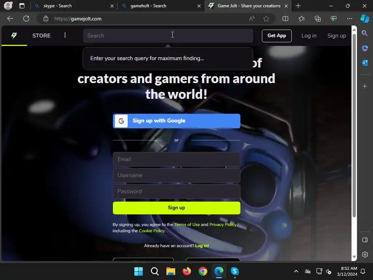Close the Game Jolt tab
Viewport: 373px width, 280px height.
click(x=286, y=6)
